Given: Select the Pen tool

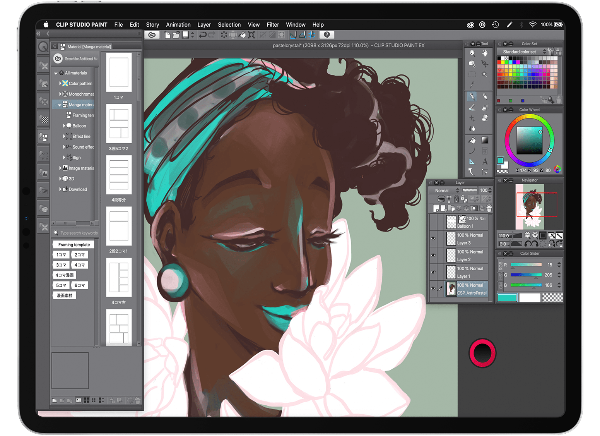Looking at the screenshot, I should (x=472, y=96).
